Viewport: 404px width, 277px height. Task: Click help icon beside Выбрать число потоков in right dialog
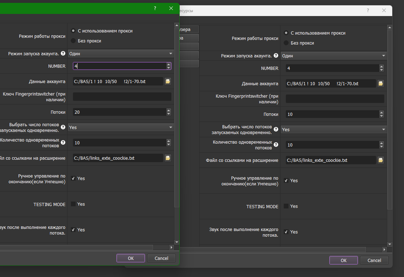tap(276, 129)
